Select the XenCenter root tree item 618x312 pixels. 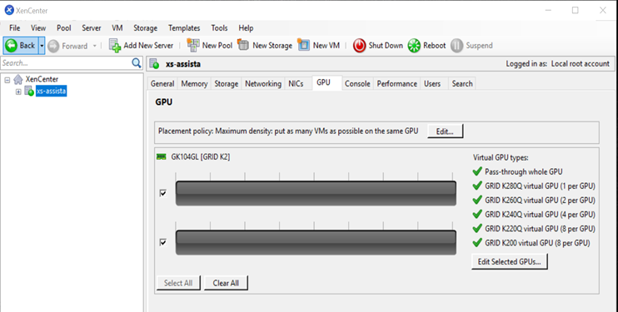pyautogui.click(x=42, y=79)
